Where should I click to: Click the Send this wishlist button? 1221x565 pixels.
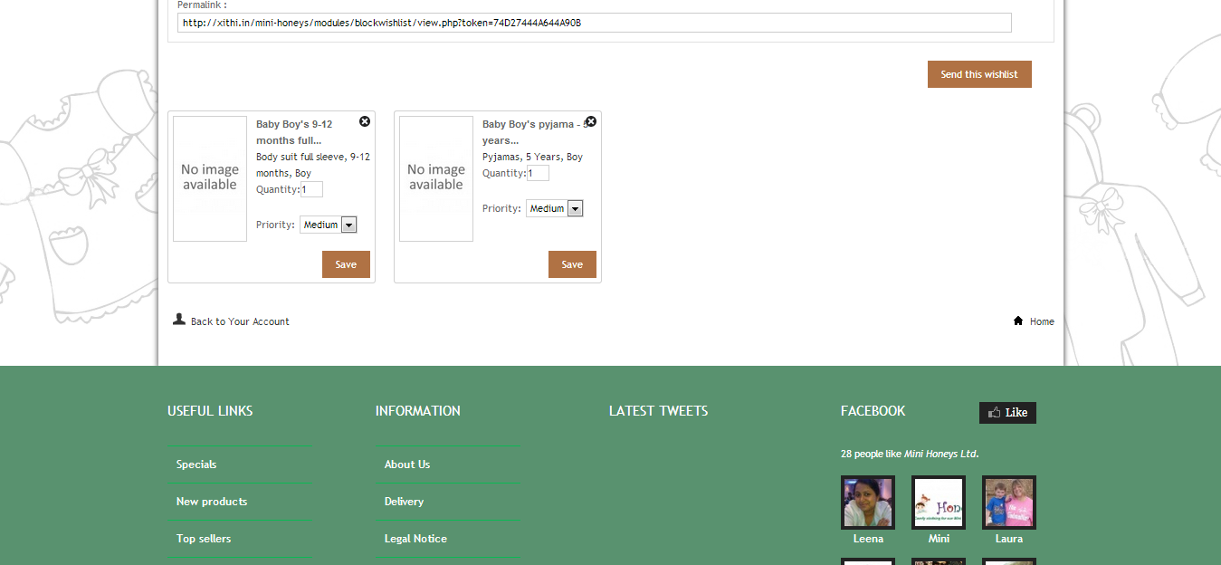click(979, 74)
